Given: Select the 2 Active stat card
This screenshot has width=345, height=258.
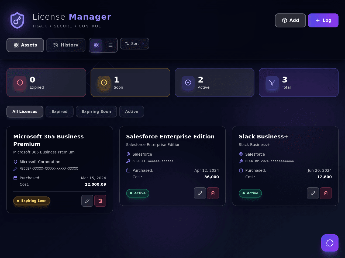Looking at the screenshot, I should coord(215,83).
